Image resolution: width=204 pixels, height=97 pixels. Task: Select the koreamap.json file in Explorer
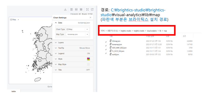click(x=117, y=44)
